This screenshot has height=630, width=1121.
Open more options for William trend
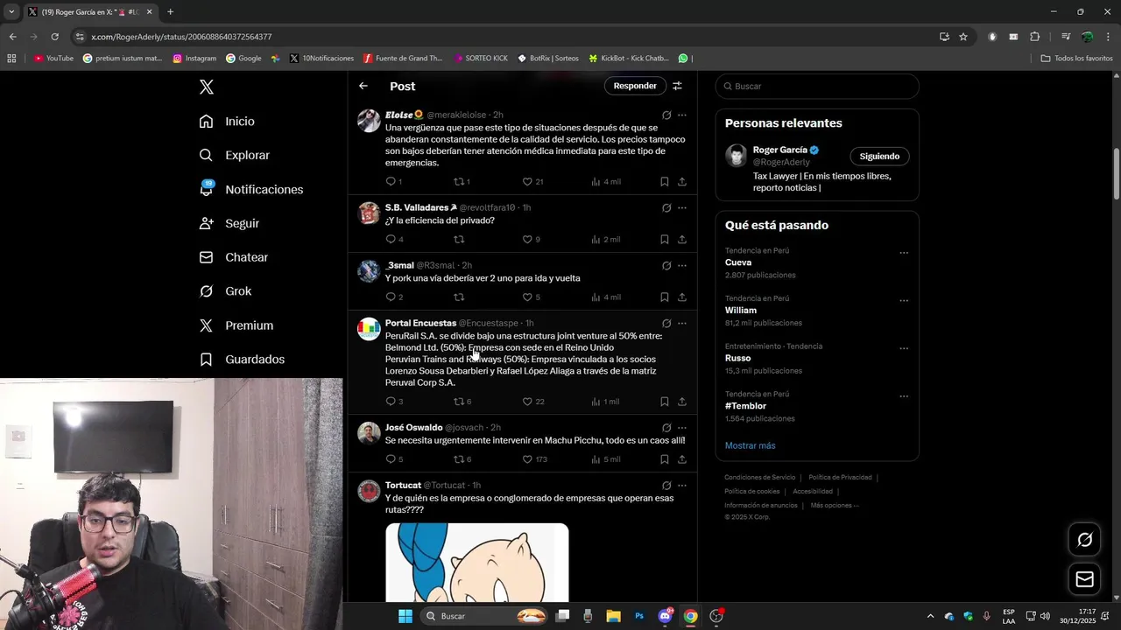(904, 301)
